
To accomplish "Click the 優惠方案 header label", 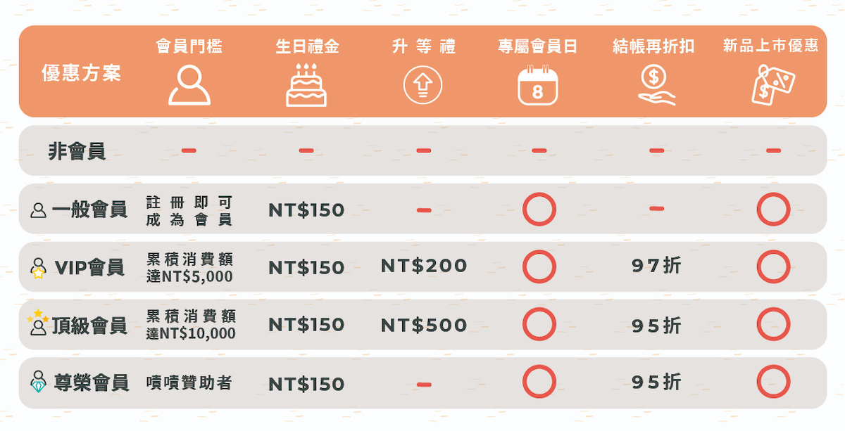I will pos(81,72).
